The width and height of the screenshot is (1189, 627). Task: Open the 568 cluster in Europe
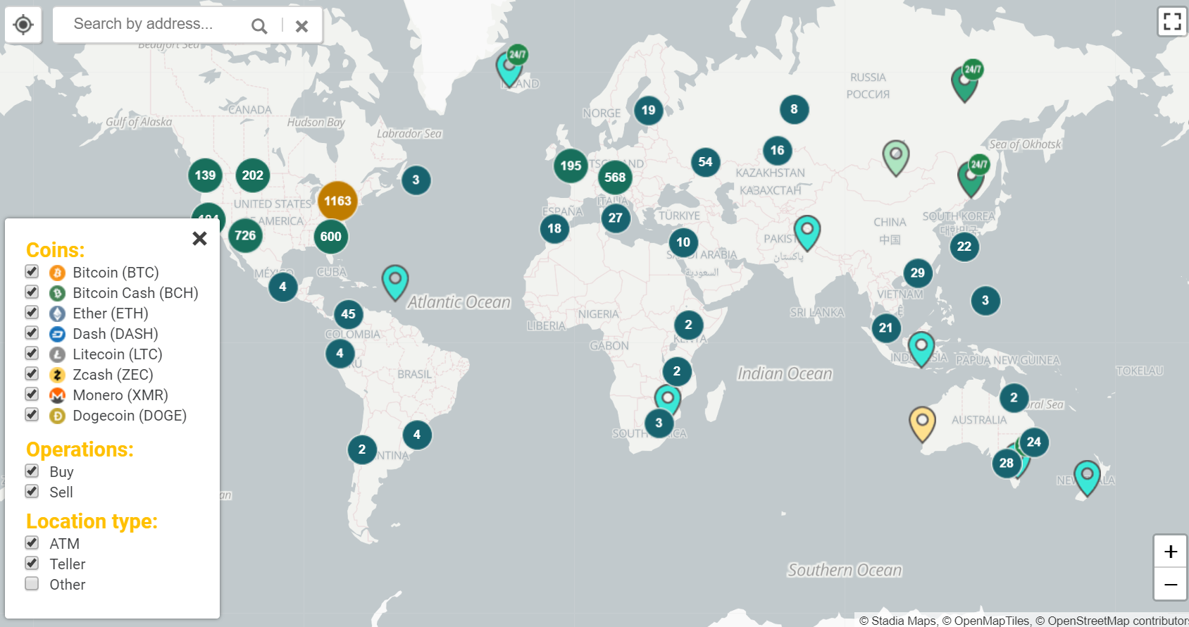click(615, 178)
